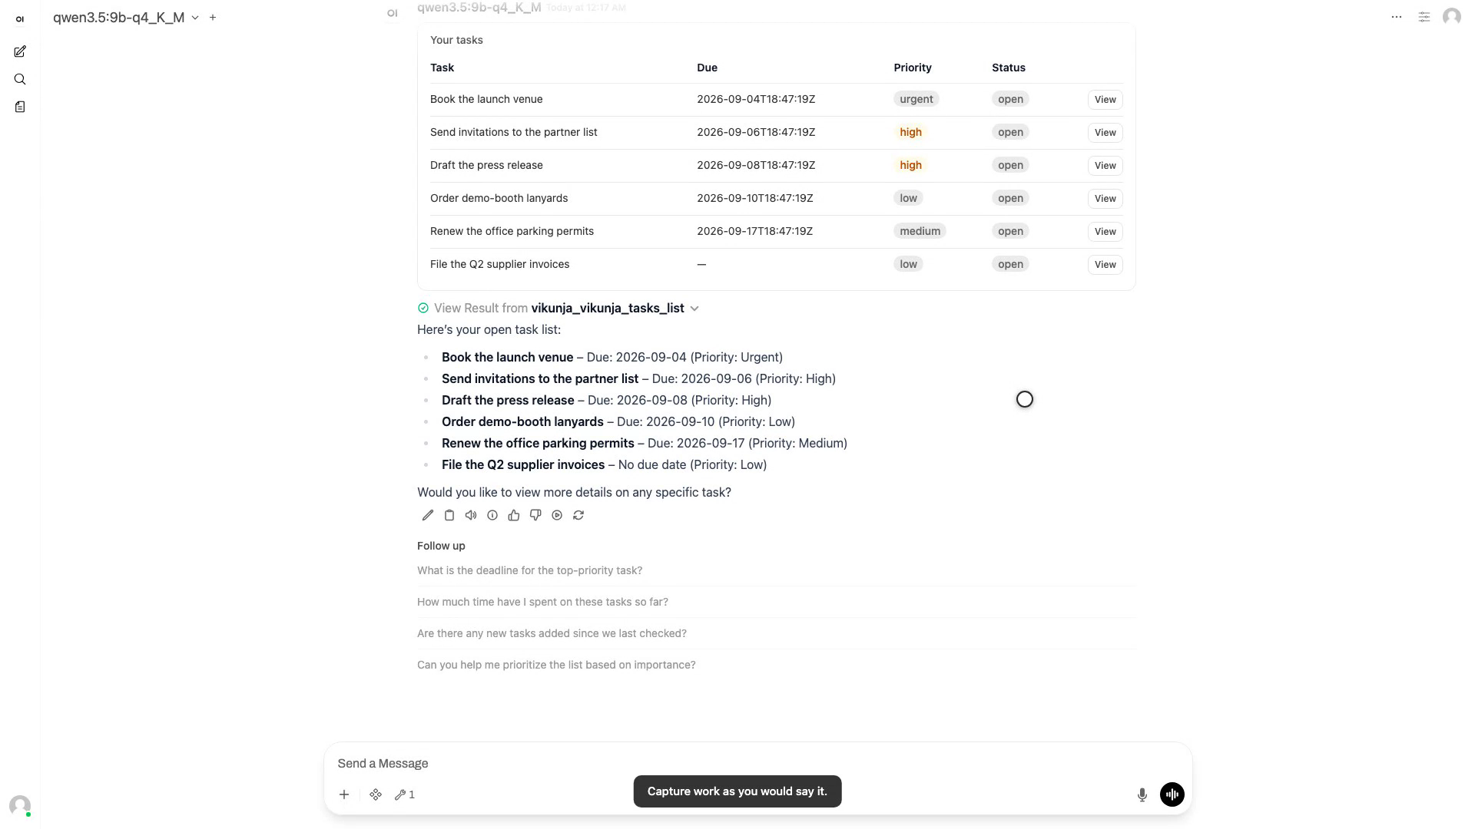Edit the assistant response with pencil icon
Screen dimensions: 1475x829
428,515
